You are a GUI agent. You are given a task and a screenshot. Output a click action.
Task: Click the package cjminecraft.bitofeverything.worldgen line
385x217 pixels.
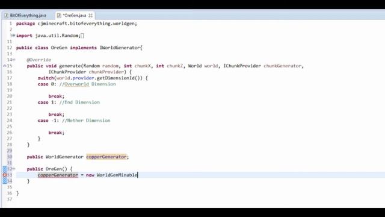(76, 24)
